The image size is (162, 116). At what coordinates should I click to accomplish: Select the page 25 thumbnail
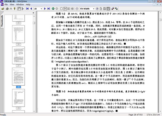point(18,18)
